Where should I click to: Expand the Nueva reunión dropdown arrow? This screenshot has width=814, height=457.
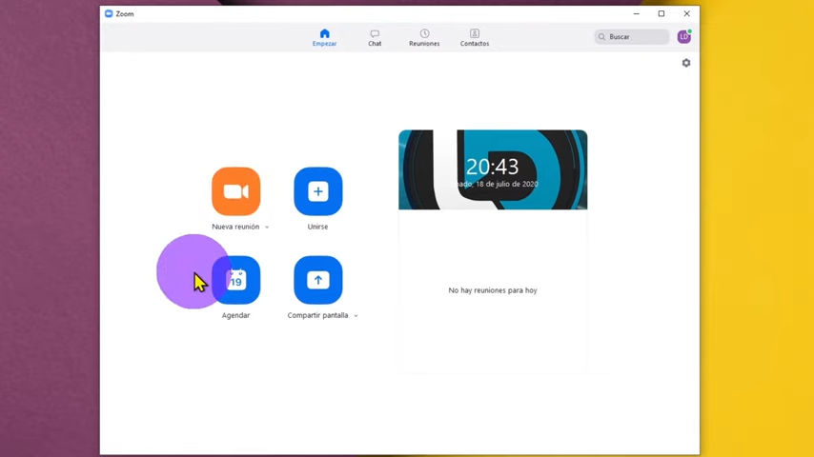pyautogui.click(x=267, y=228)
